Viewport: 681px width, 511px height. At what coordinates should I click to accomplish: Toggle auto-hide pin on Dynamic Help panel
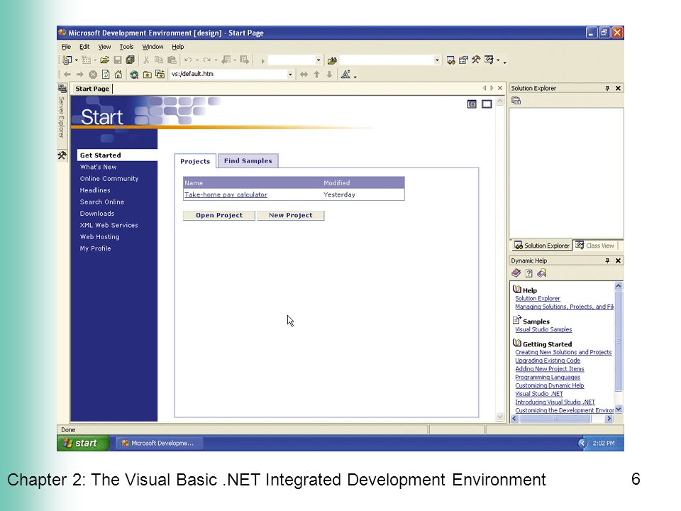[x=607, y=260]
